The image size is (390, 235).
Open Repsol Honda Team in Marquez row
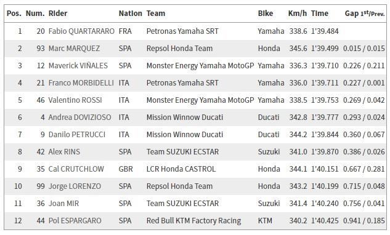point(179,49)
